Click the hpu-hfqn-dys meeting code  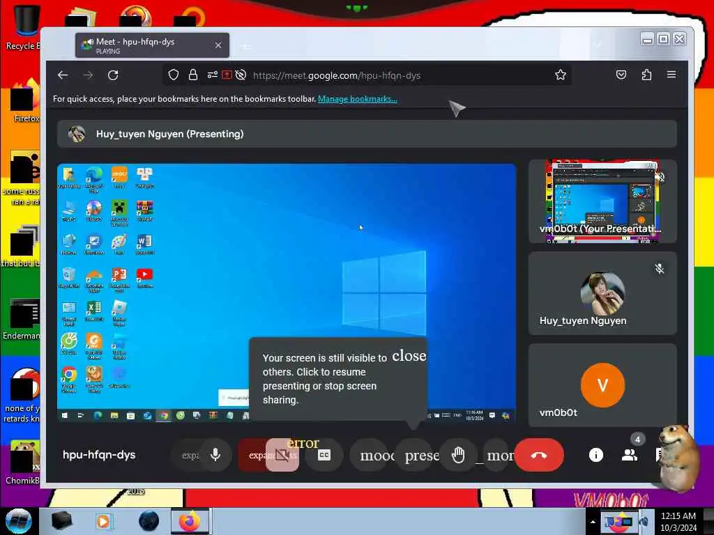[x=99, y=454]
